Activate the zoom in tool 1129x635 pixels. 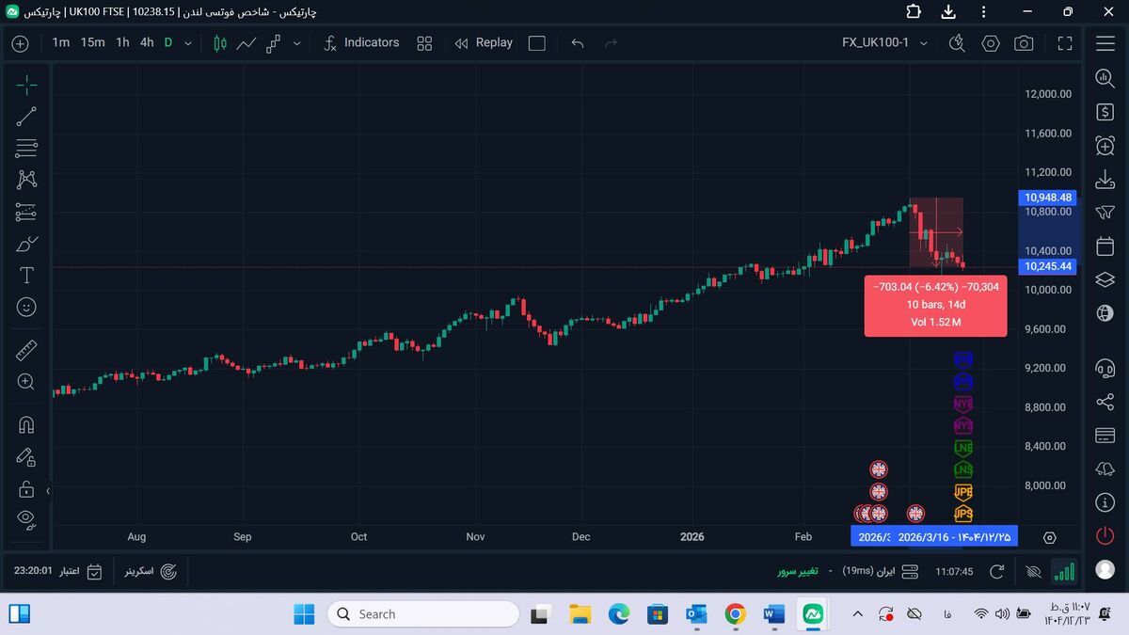click(26, 382)
